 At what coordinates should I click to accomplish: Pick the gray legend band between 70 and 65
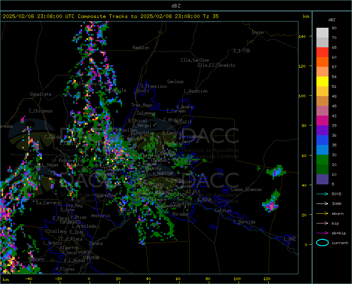tap(322, 43)
